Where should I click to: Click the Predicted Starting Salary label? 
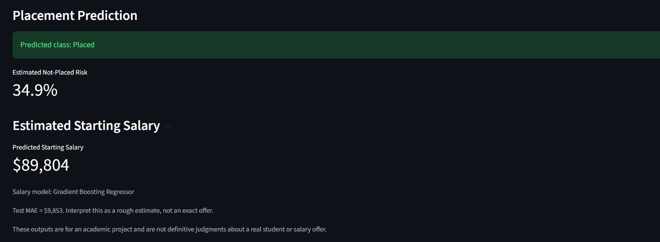(x=48, y=147)
